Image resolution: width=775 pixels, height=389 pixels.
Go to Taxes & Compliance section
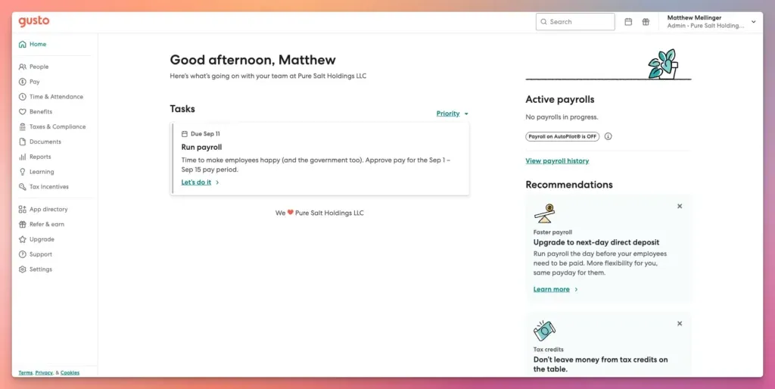58,127
